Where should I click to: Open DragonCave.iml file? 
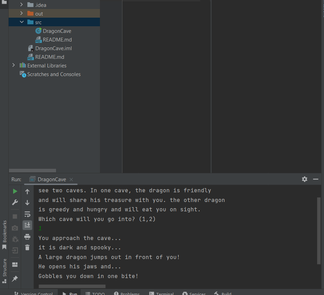tap(54, 48)
